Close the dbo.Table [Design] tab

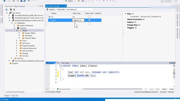(x=65, y=6)
